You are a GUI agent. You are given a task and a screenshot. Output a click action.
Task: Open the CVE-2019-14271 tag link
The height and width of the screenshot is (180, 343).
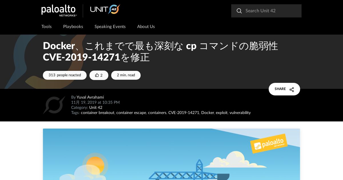[x=184, y=113]
